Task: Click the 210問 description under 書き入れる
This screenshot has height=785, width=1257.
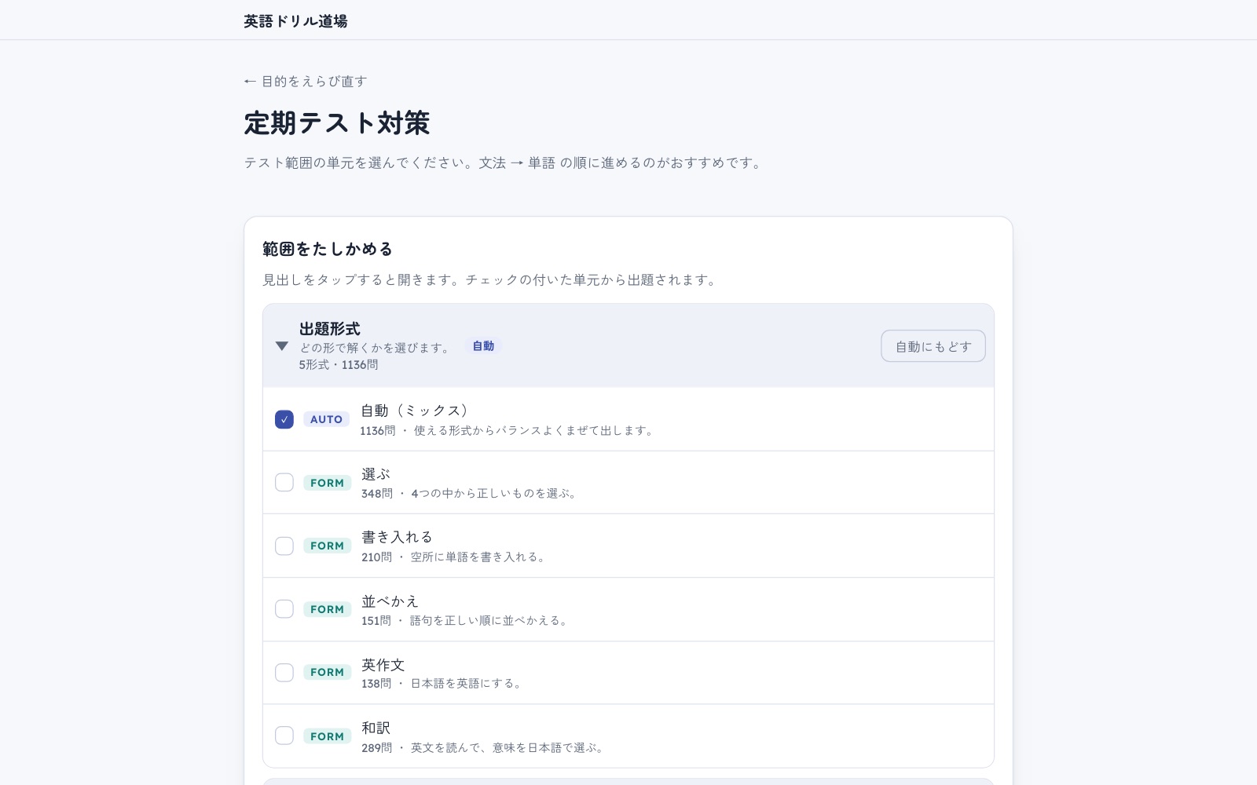Action: pyautogui.click(x=455, y=557)
